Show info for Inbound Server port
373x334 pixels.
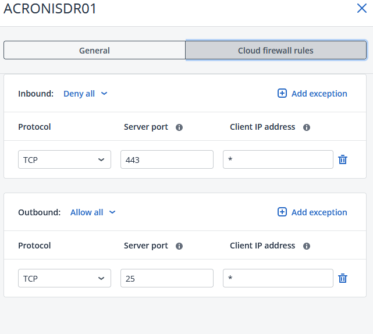pos(179,127)
